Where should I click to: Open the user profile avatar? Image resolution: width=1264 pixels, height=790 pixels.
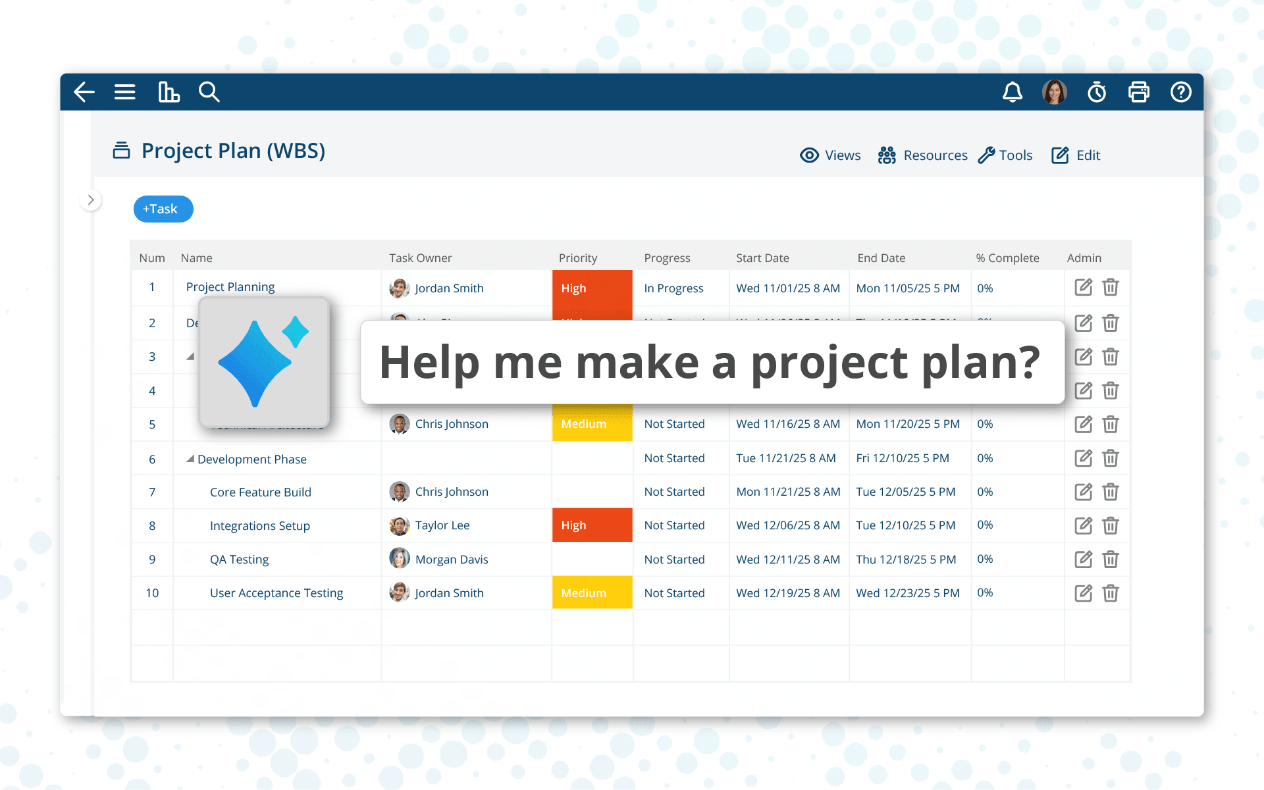pyautogui.click(x=1055, y=92)
